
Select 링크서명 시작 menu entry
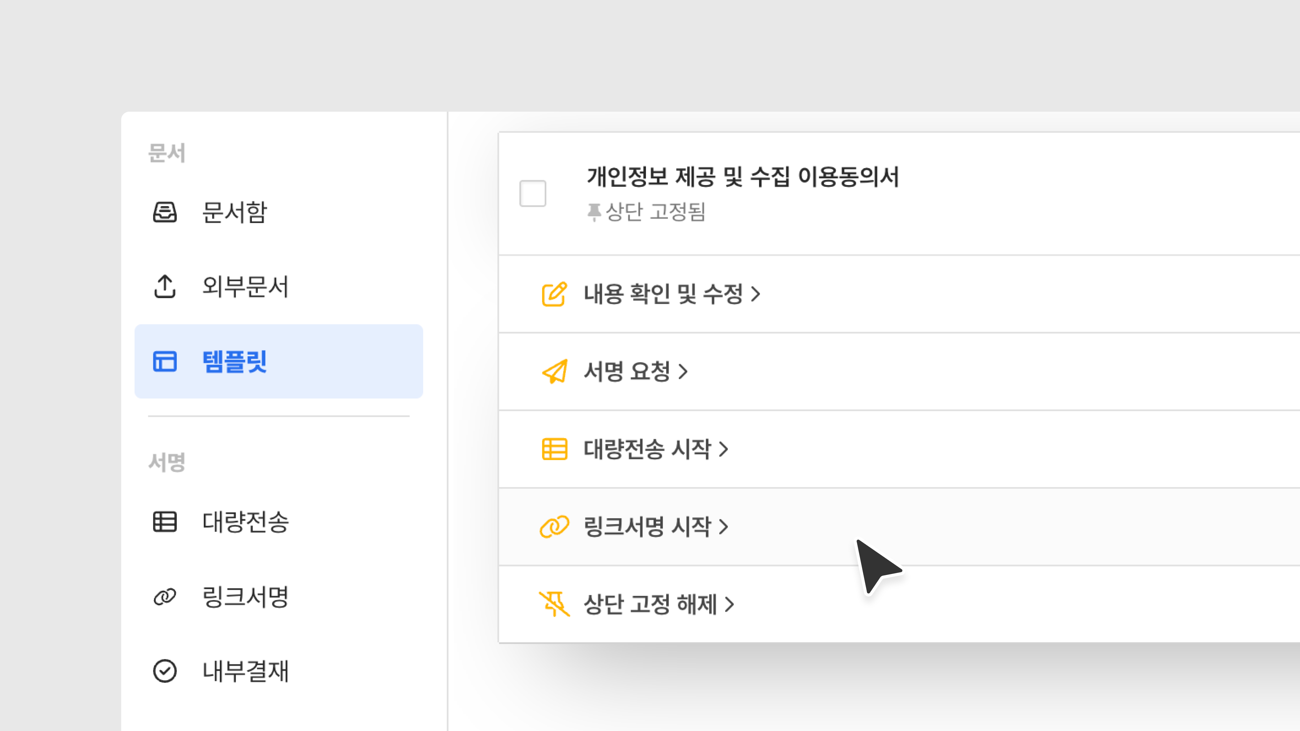[648, 527]
